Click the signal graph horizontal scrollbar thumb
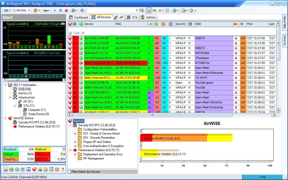 [18, 80]
